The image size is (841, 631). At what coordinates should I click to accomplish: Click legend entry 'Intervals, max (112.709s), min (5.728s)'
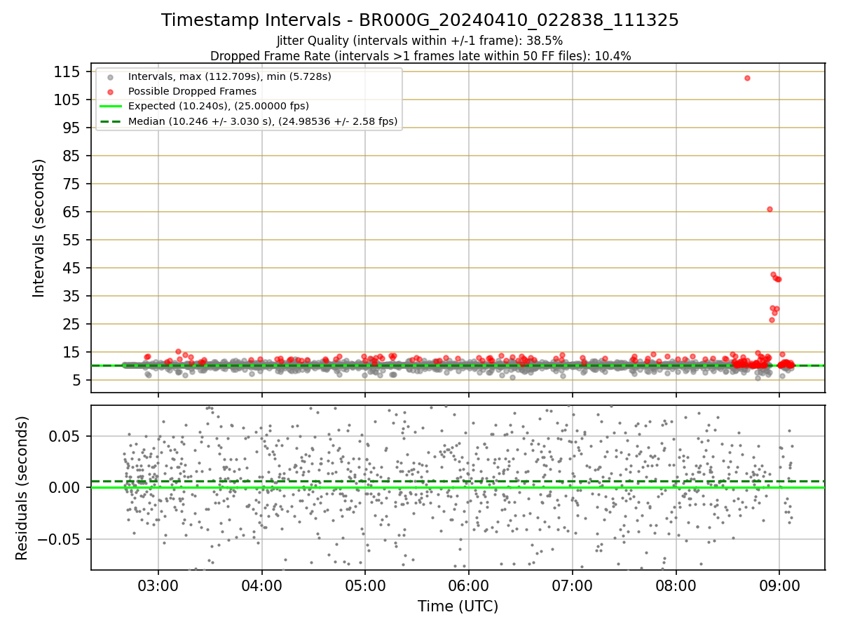(230, 76)
